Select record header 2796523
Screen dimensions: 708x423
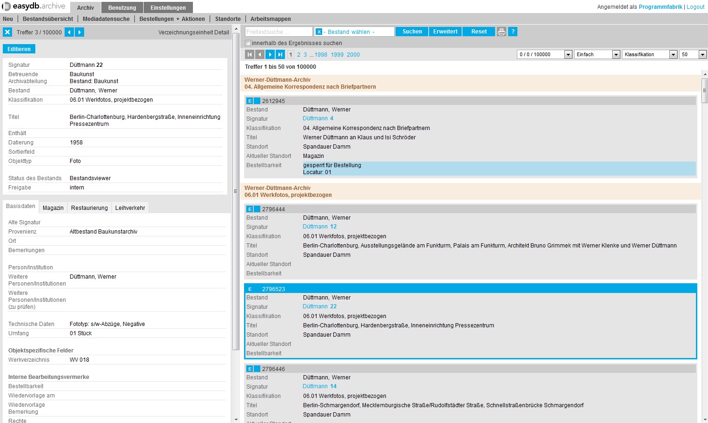[x=470, y=289]
